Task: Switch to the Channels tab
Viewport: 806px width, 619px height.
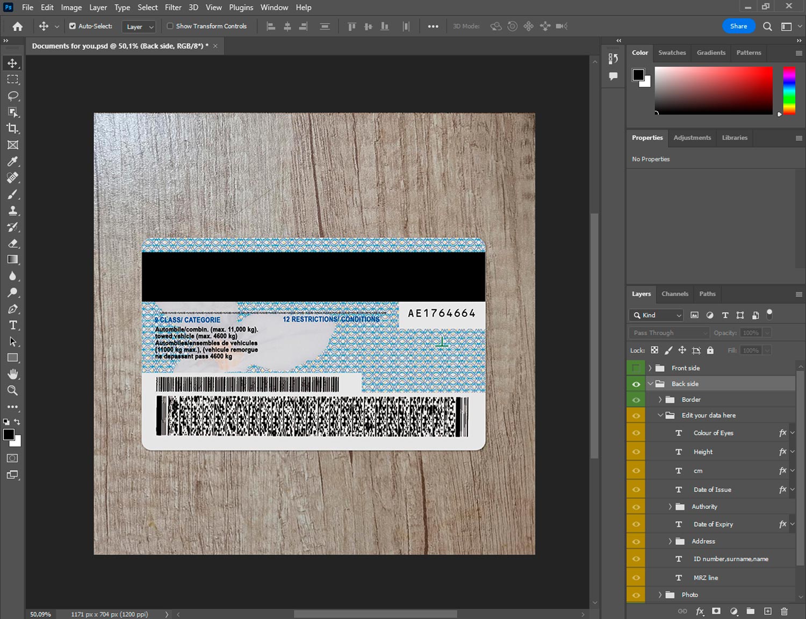Action: (x=674, y=294)
